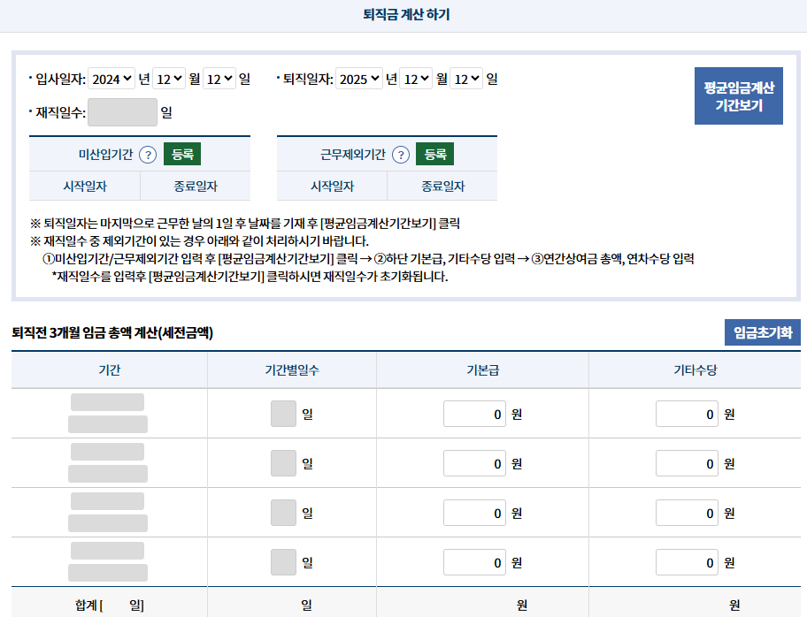The height and width of the screenshot is (617, 807).
Task: Open the 퇴직일자 month dropdown
Action: tap(415, 79)
